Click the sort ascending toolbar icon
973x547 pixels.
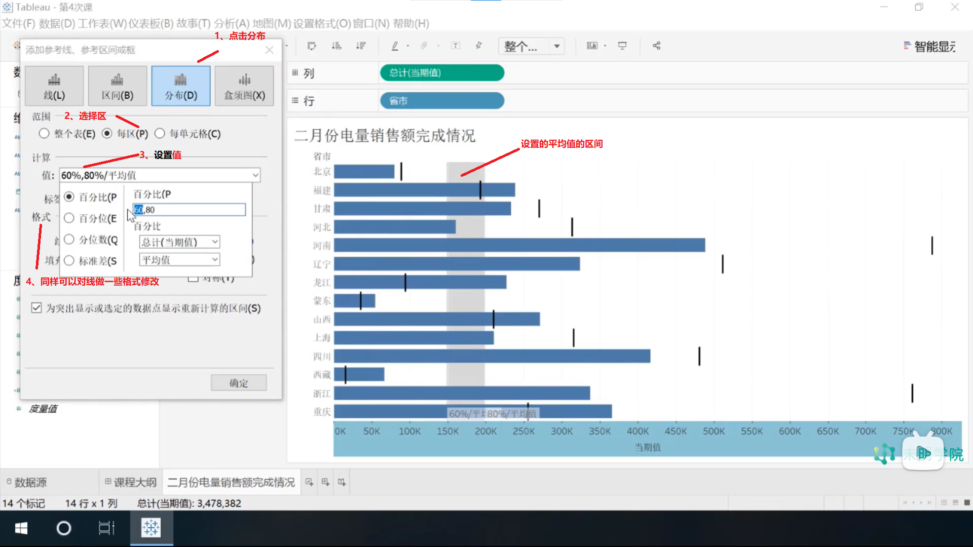click(x=336, y=46)
